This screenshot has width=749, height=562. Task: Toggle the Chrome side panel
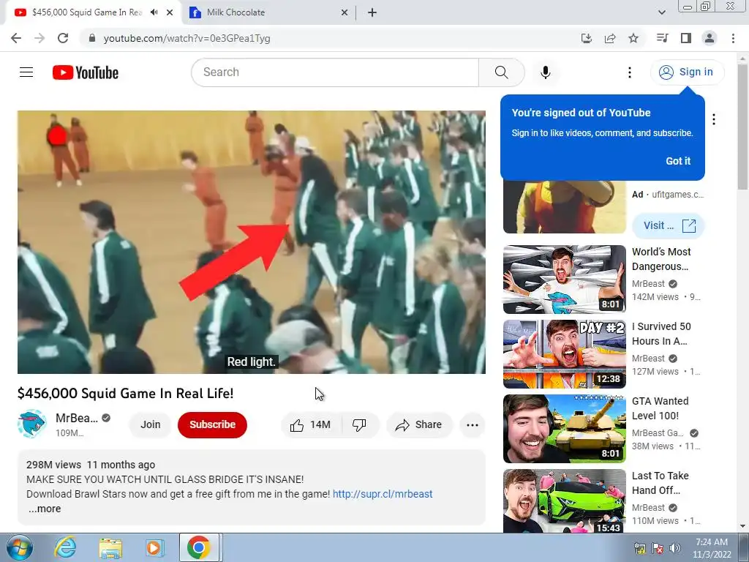pos(686,38)
